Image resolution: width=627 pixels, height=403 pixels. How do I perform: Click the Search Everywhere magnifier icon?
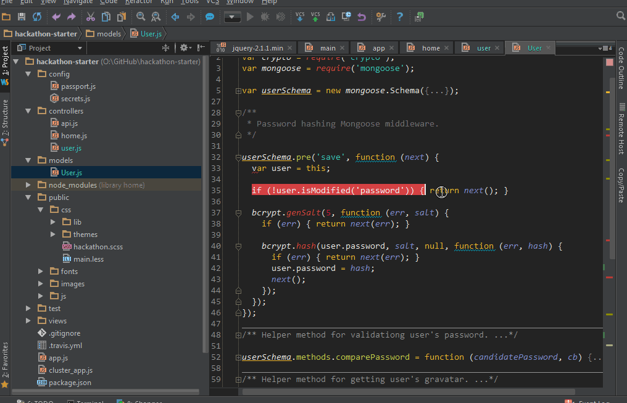point(621,15)
